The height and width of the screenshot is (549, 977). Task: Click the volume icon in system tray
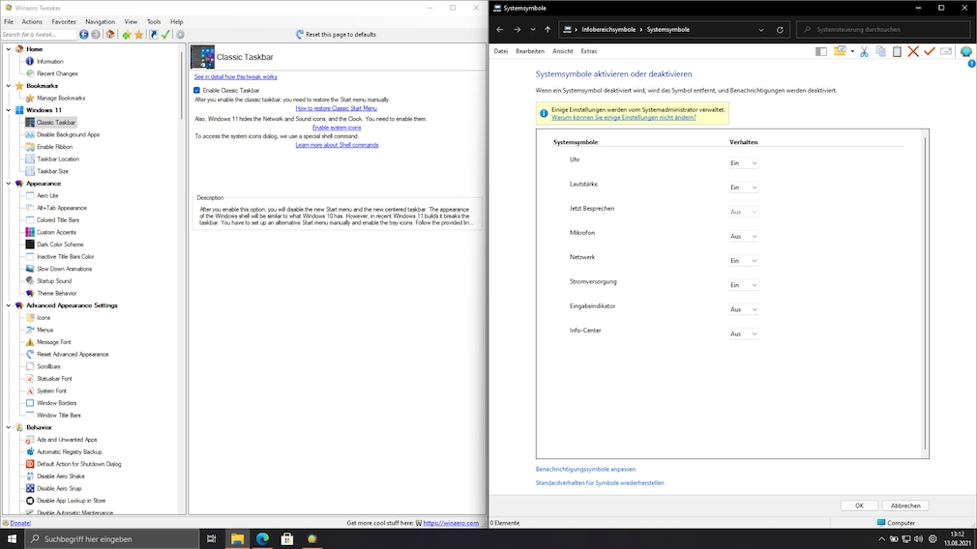[918, 539]
